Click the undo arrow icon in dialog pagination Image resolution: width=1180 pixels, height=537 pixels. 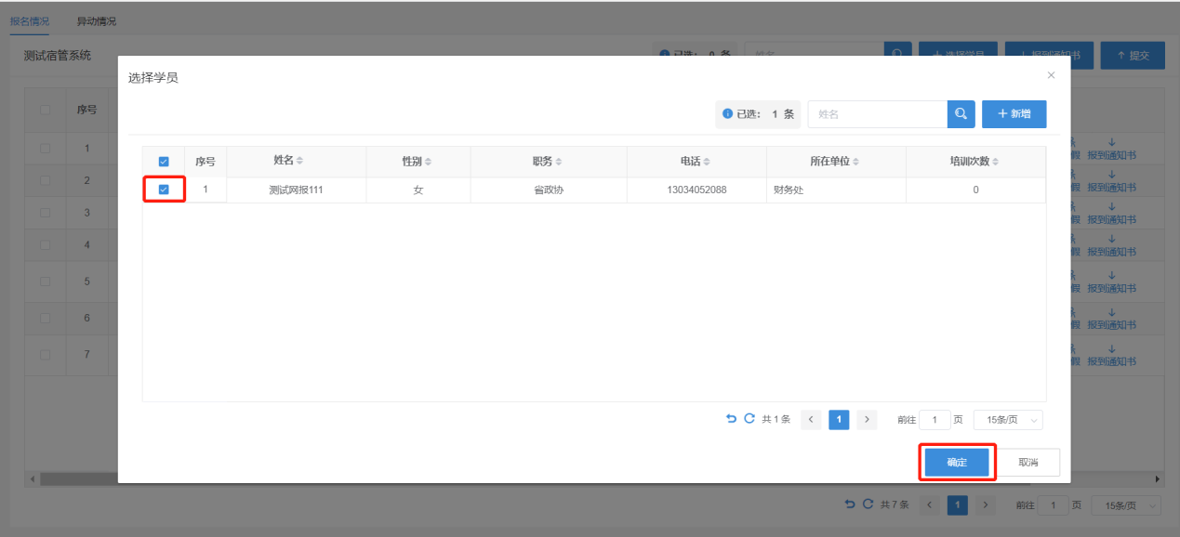coord(731,419)
